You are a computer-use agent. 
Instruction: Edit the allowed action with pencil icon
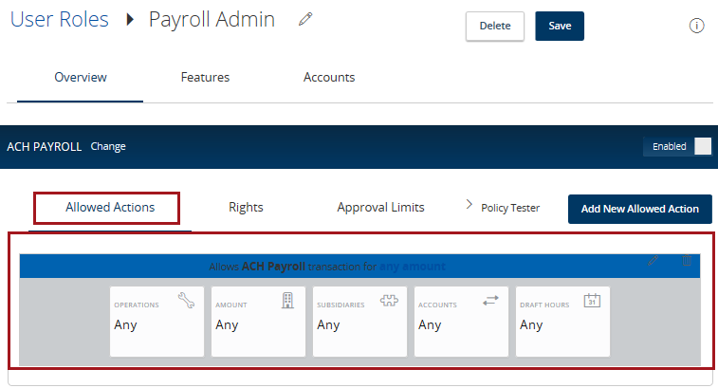pyautogui.click(x=654, y=260)
